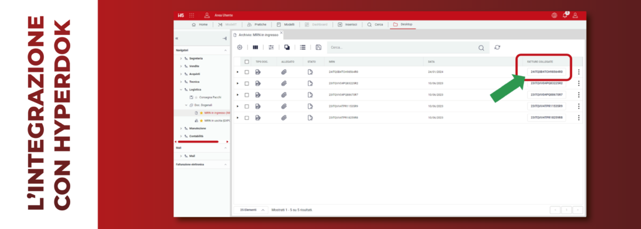Screen dimensions: 641x229
Task: Select MRN in uscita tree item
Action: pyautogui.click(x=217, y=120)
